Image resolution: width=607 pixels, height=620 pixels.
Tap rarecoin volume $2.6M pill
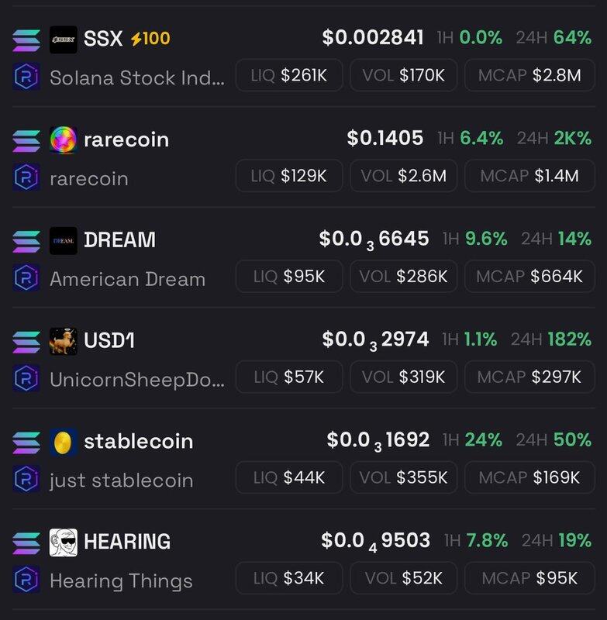[404, 176]
